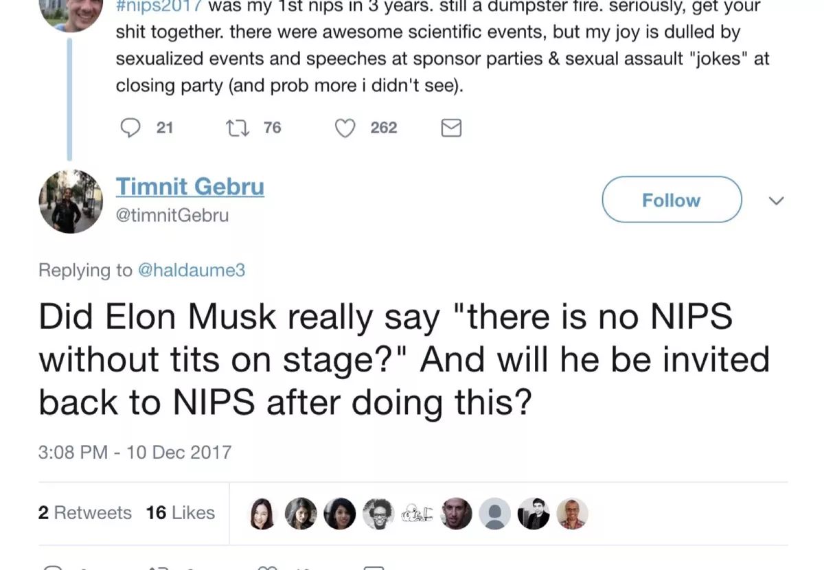This screenshot has width=824, height=570.
Task: Click Timnit Gebru's profile photo
Action: (x=71, y=202)
